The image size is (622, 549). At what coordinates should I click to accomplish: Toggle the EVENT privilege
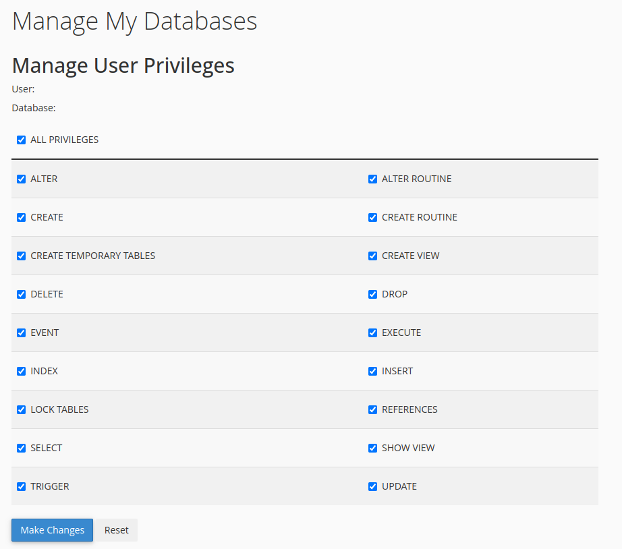point(22,333)
